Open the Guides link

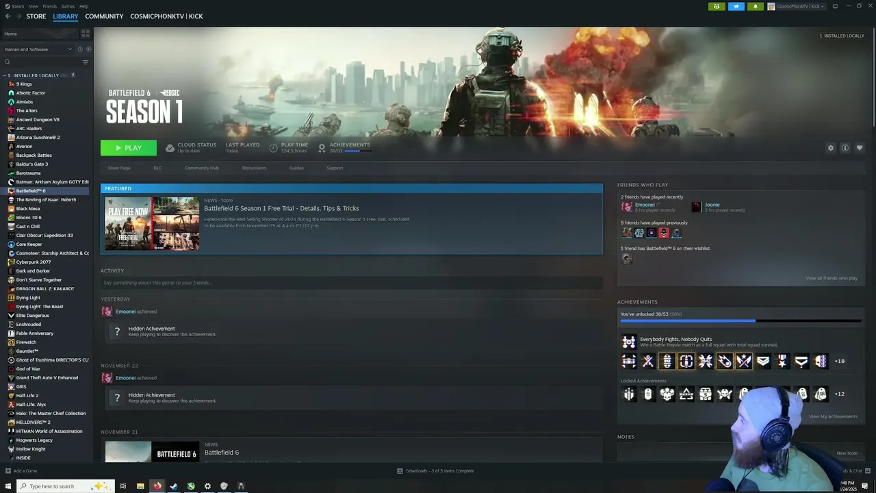point(296,168)
